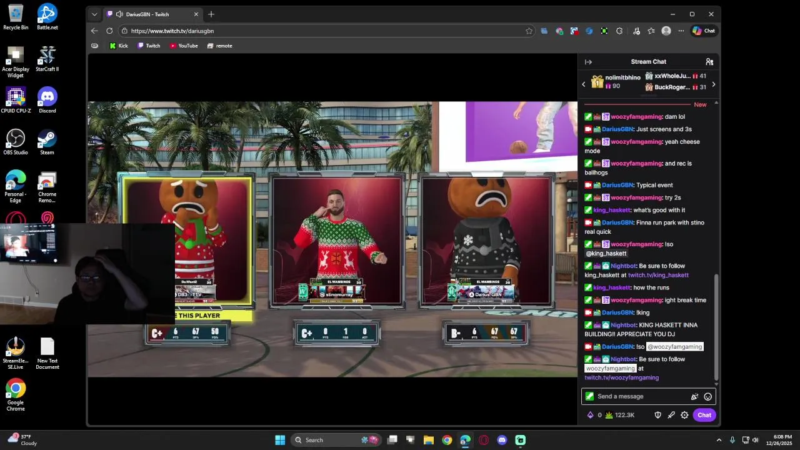Open StarCraft II desktop shortcut
Image resolution: width=800 pixels, height=450 pixels.
(x=47, y=59)
